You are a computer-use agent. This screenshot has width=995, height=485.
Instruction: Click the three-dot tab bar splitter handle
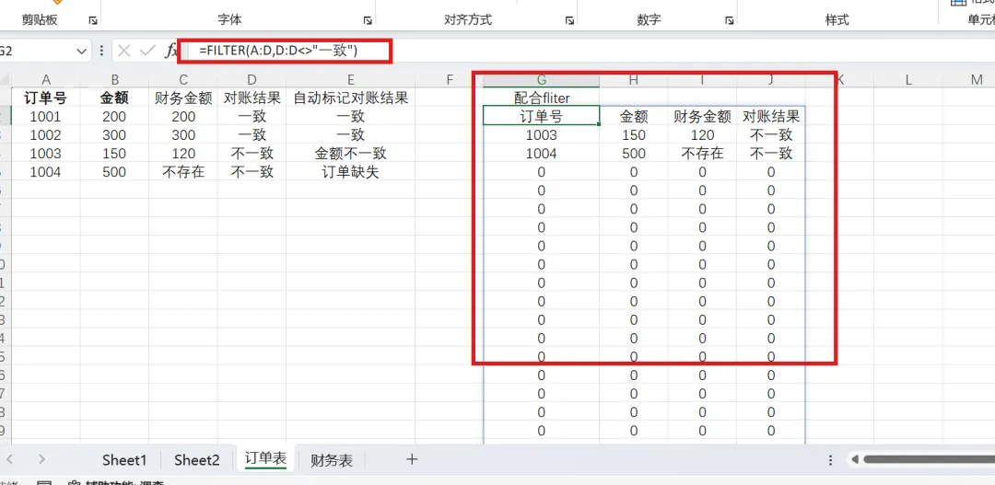[x=831, y=459]
